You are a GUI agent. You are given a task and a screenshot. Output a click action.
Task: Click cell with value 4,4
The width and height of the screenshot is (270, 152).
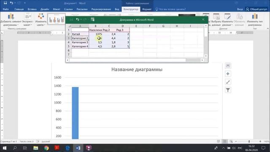click(x=109, y=38)
